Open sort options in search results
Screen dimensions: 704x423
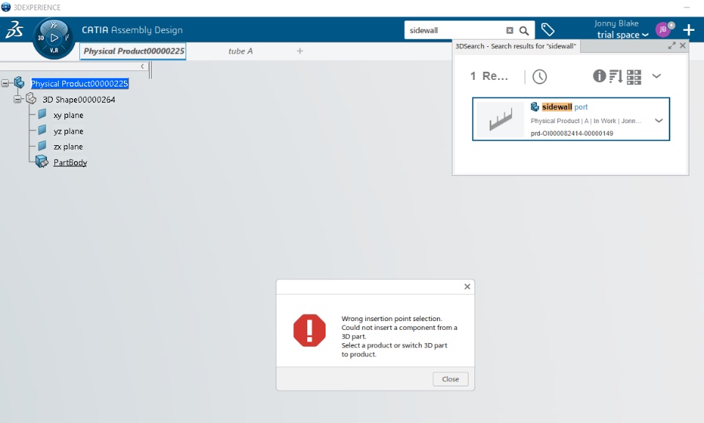click(x=616, y=76)
